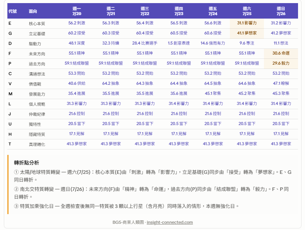Click the 60.2 接受 cell

[x=77, y=33]
